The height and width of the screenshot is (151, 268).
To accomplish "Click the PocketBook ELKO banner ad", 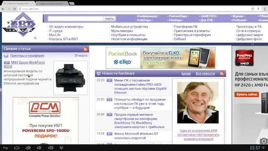I will point(160,58).
